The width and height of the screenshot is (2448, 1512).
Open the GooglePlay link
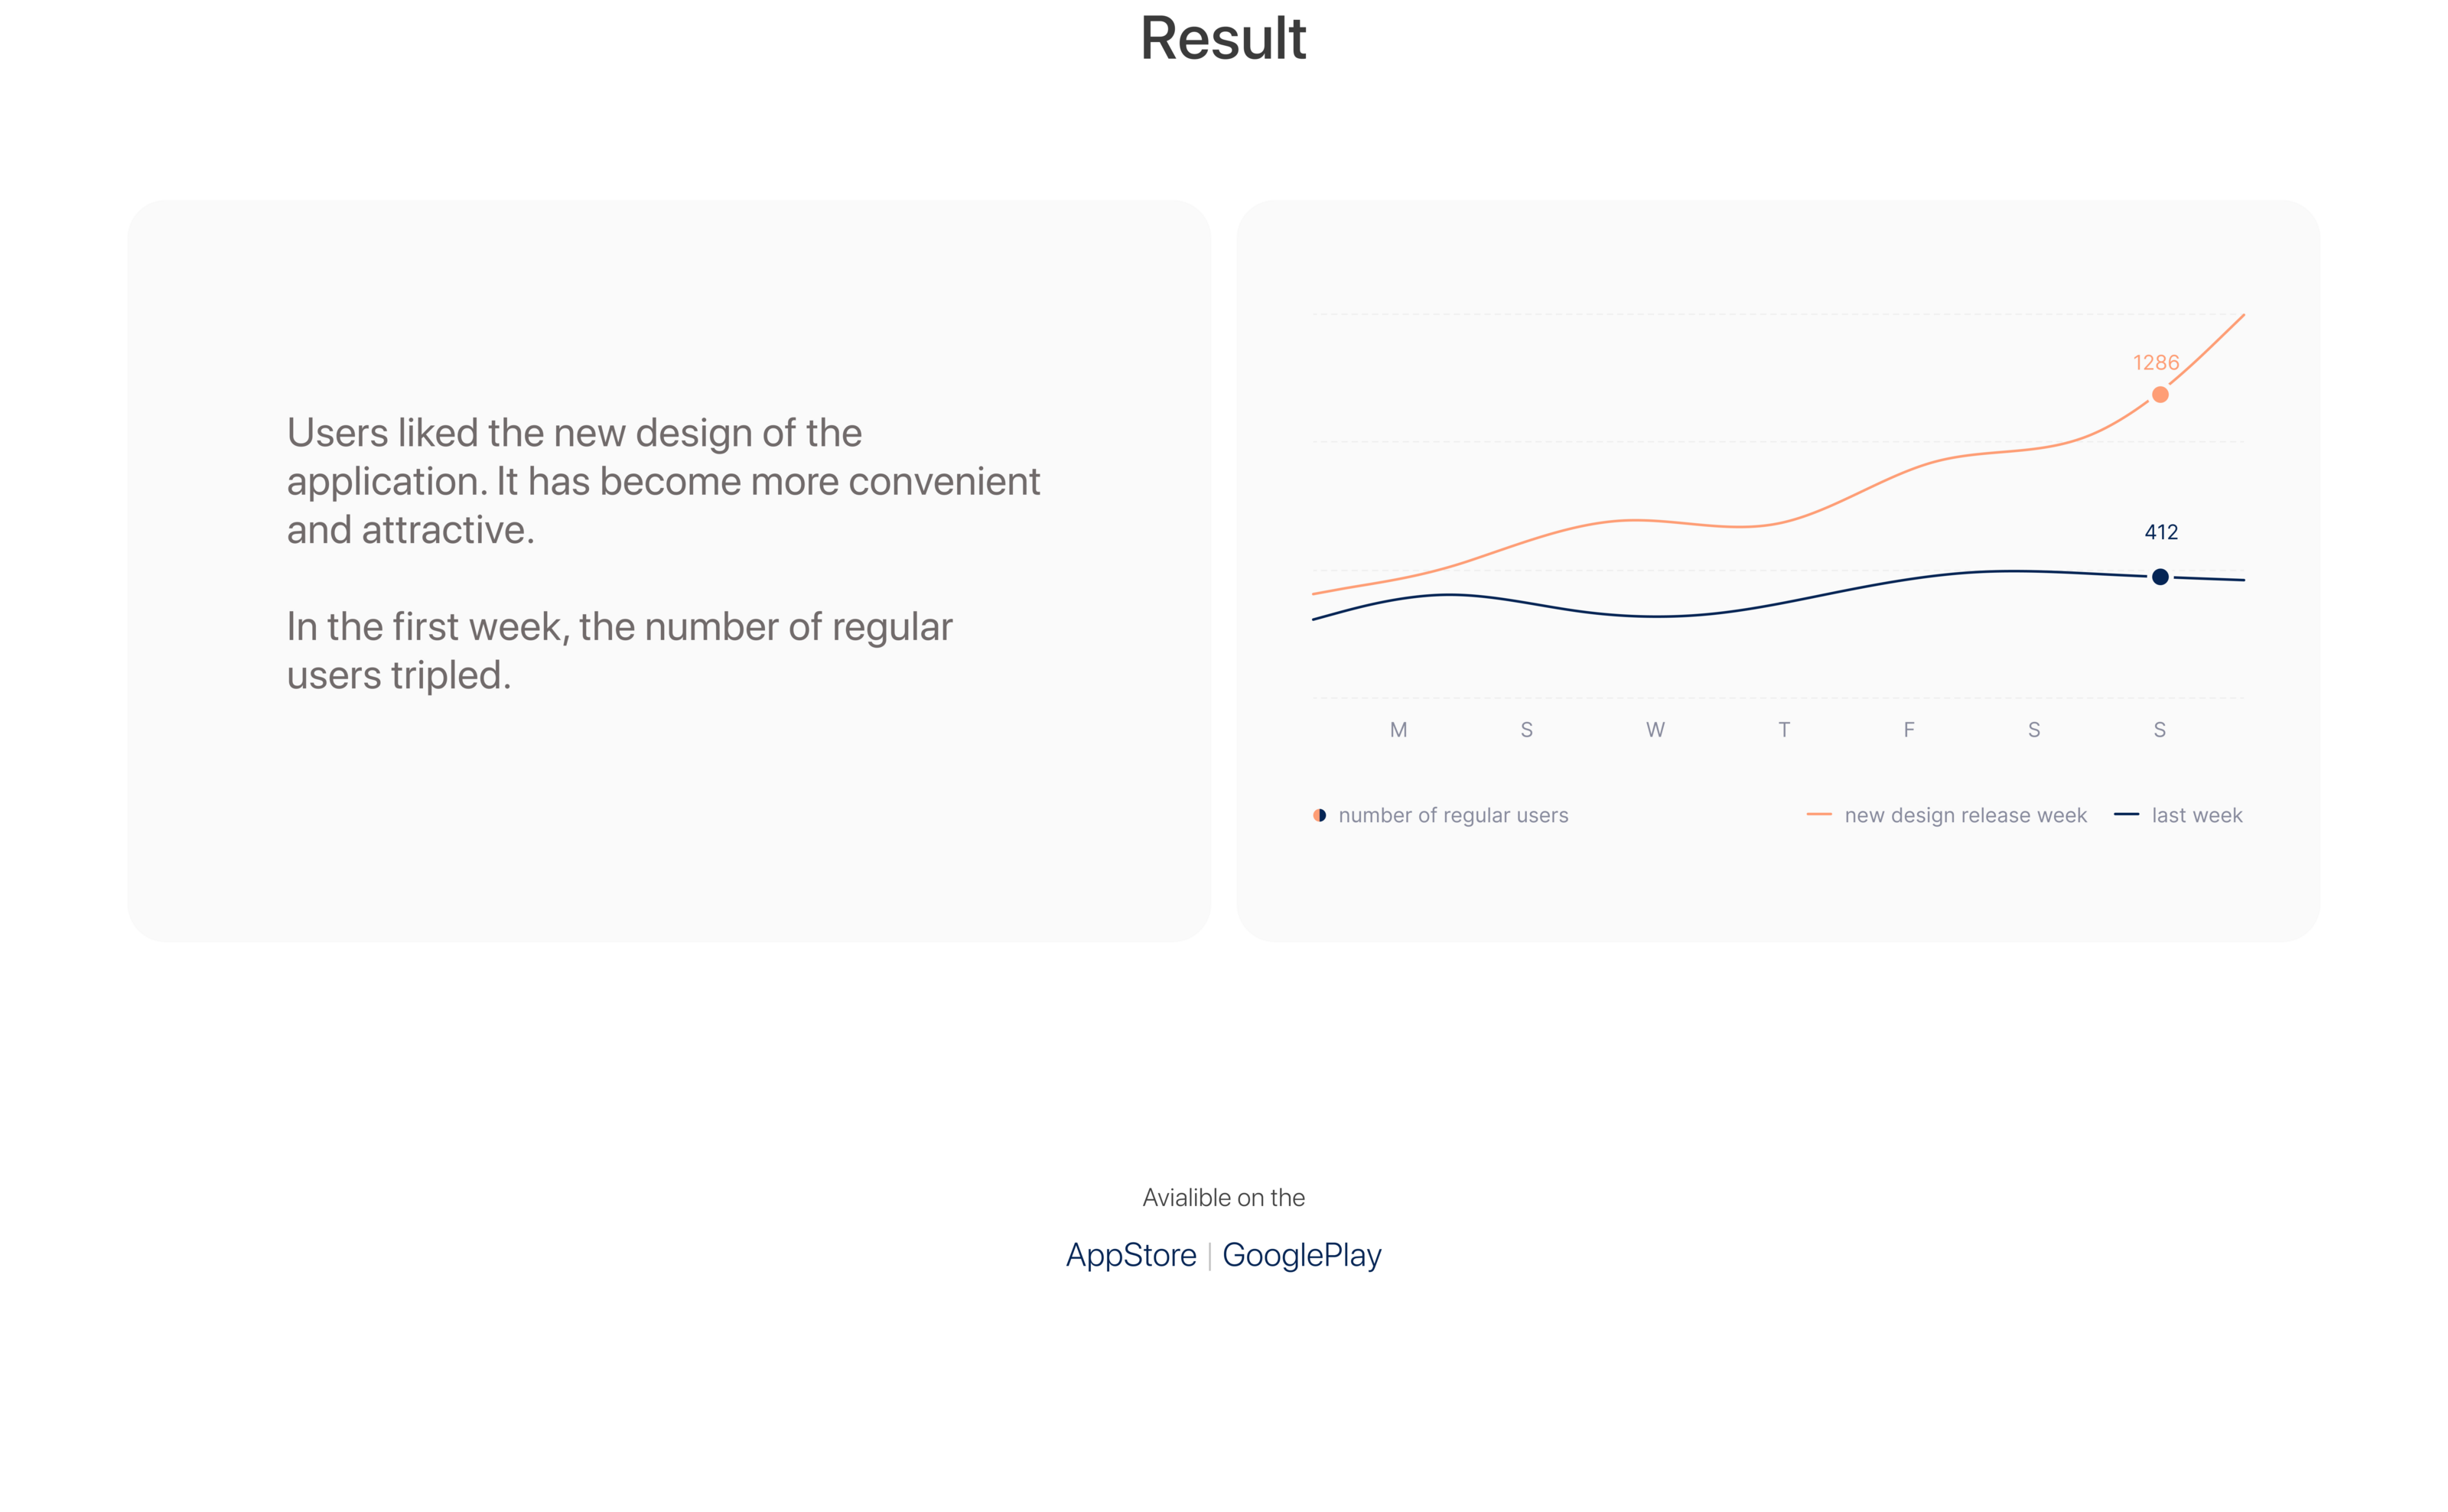pos(1301,1255)
